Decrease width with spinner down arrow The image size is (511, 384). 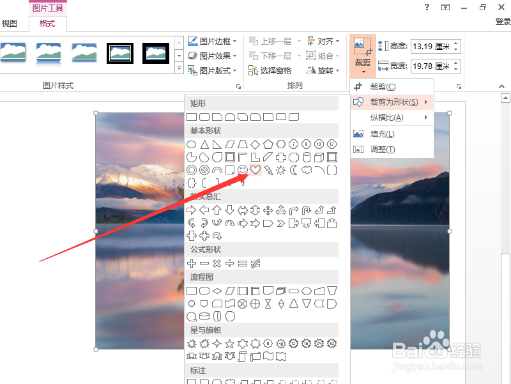pos(456,70)
